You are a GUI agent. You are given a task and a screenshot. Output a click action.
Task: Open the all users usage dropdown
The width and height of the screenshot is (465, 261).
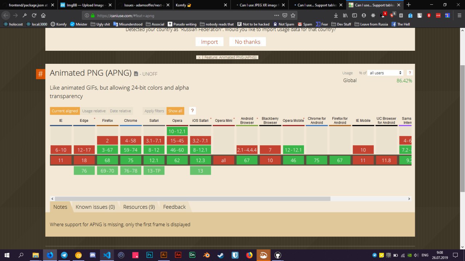click(x=385, y=73)
